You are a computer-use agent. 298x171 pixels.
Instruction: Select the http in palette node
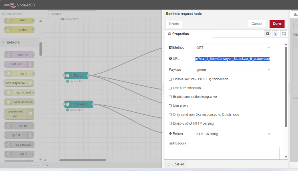pos(19,74)
